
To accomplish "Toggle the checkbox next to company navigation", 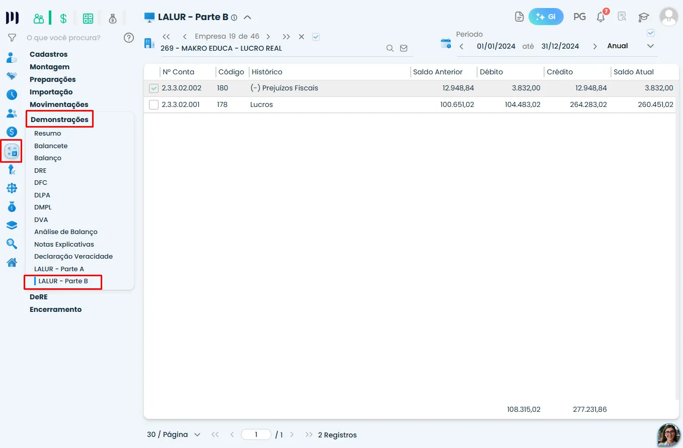I will pyautogui.click(x=316, y=37).
